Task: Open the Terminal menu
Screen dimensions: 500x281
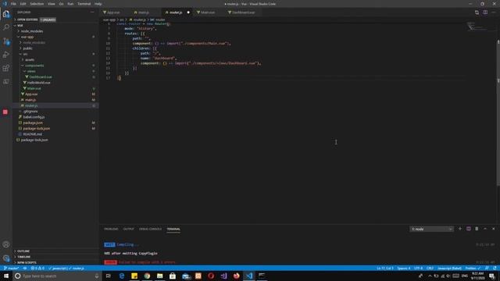Action: [x=84, y=4]
